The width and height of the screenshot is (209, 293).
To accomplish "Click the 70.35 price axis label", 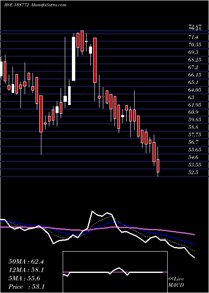I will tap(195, 45).
